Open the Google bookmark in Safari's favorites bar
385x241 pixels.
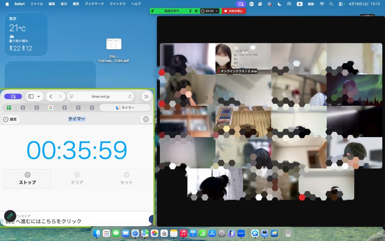pos(51,108)
